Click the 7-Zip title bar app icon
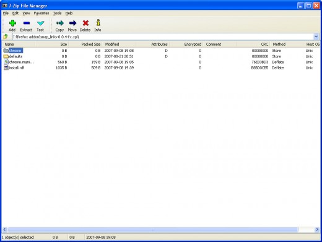Screen dimensions: 322x242 pos(4,6)
